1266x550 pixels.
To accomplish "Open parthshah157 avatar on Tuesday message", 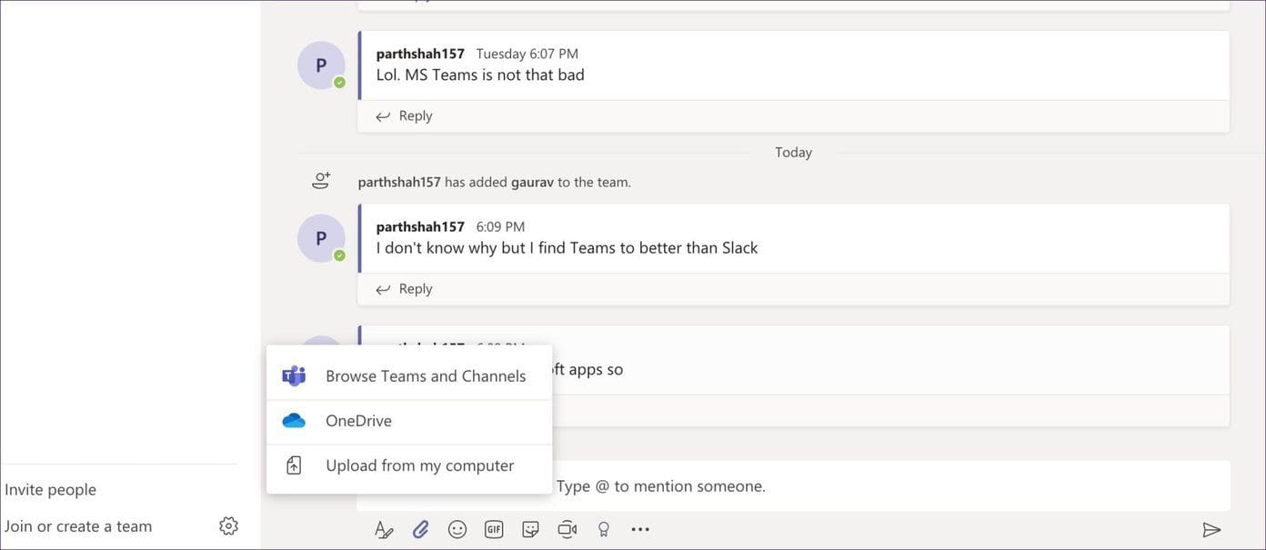I will tap(321, 65).
